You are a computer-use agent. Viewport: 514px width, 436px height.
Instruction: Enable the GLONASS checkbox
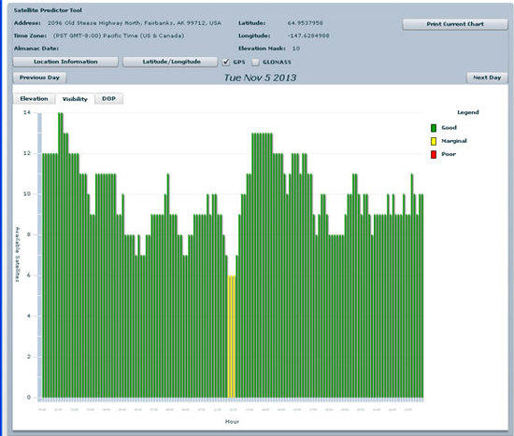(255, 62)
